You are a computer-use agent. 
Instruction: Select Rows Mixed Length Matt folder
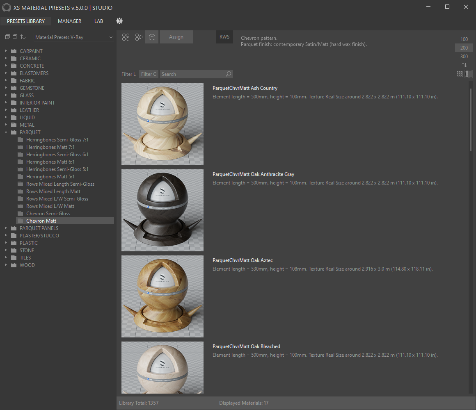[53, 191]
